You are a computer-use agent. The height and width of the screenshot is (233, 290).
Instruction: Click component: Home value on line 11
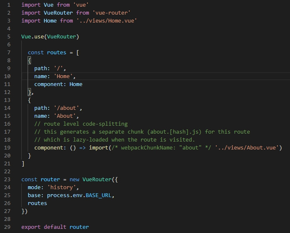76,84
